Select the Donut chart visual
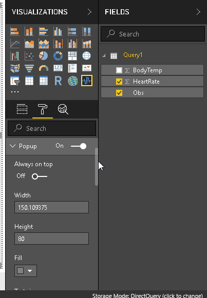Screen dimensions: 207x298 click(58, 56)
